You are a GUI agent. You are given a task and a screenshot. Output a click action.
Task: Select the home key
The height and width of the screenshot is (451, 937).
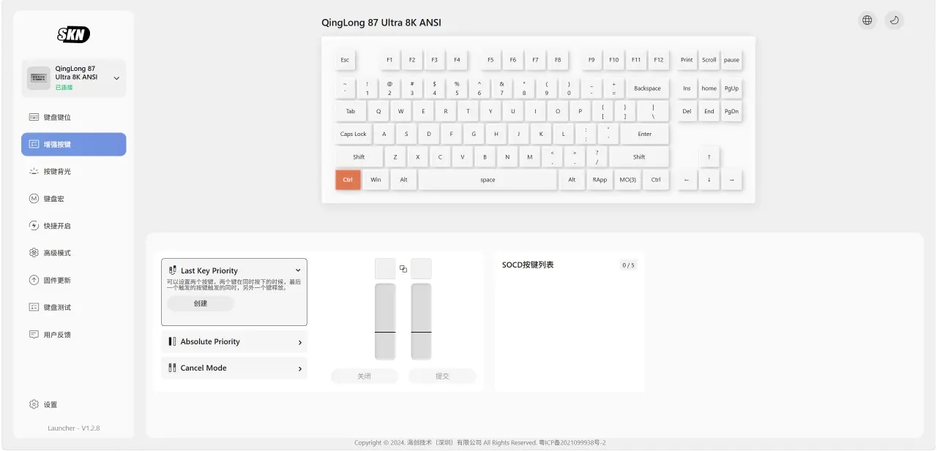[x=709, y=88]
